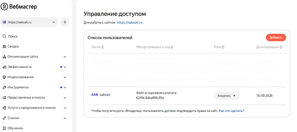This screenshot has height=132, width=297.
Task: Select Эффективность in the sidebar
Action: 20,67
